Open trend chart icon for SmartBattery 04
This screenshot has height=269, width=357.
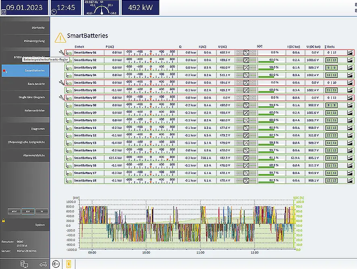click(350, 75)
